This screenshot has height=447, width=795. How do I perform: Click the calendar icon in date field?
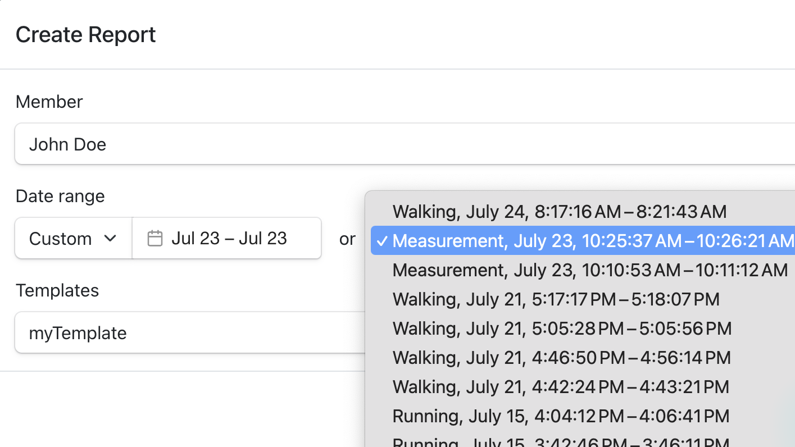(155, 238)
